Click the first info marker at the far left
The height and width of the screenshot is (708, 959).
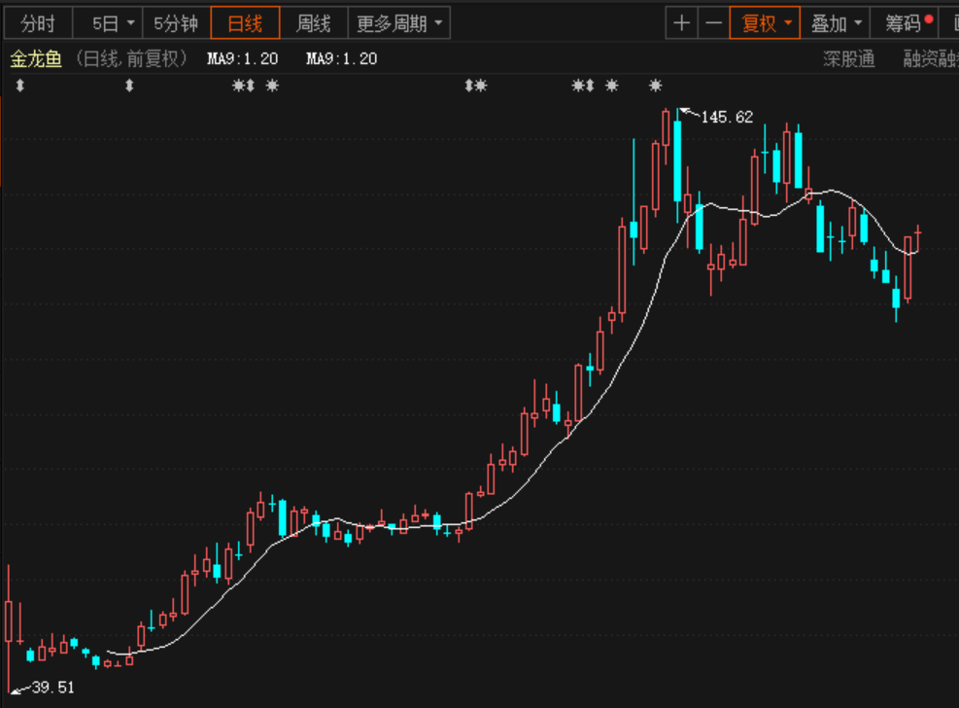[x=20, y=86]
